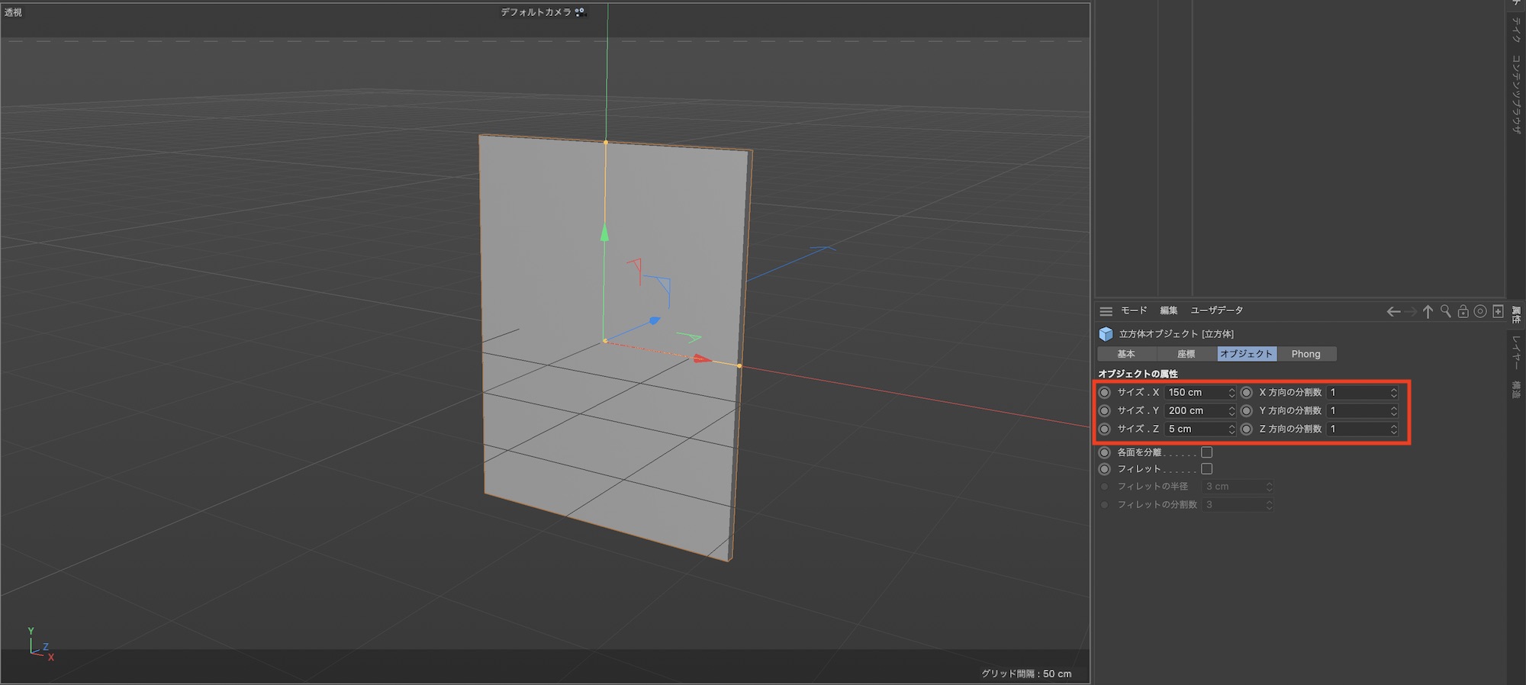Click the up arrow navigation icon
Image resolution: width=1526 pixels, height=685 pixels.
click(1428, 311)
